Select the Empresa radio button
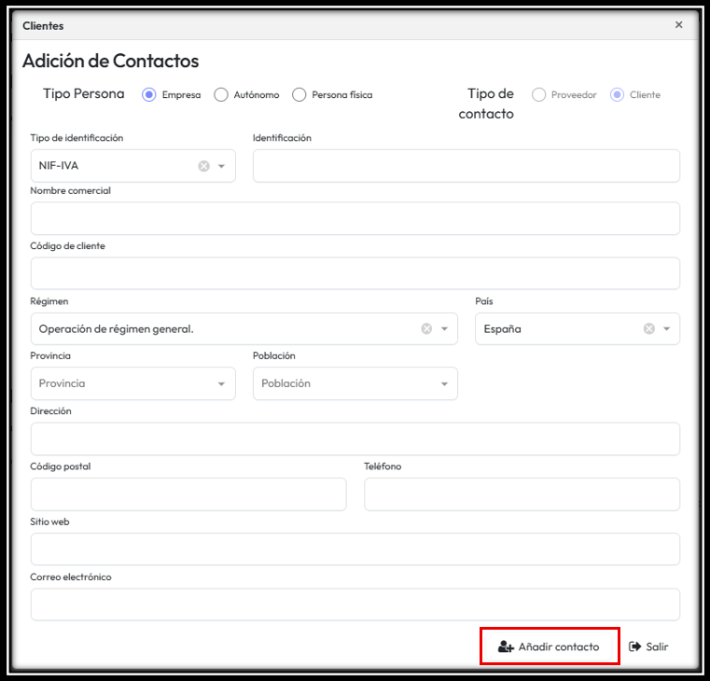 click(148, 94)
